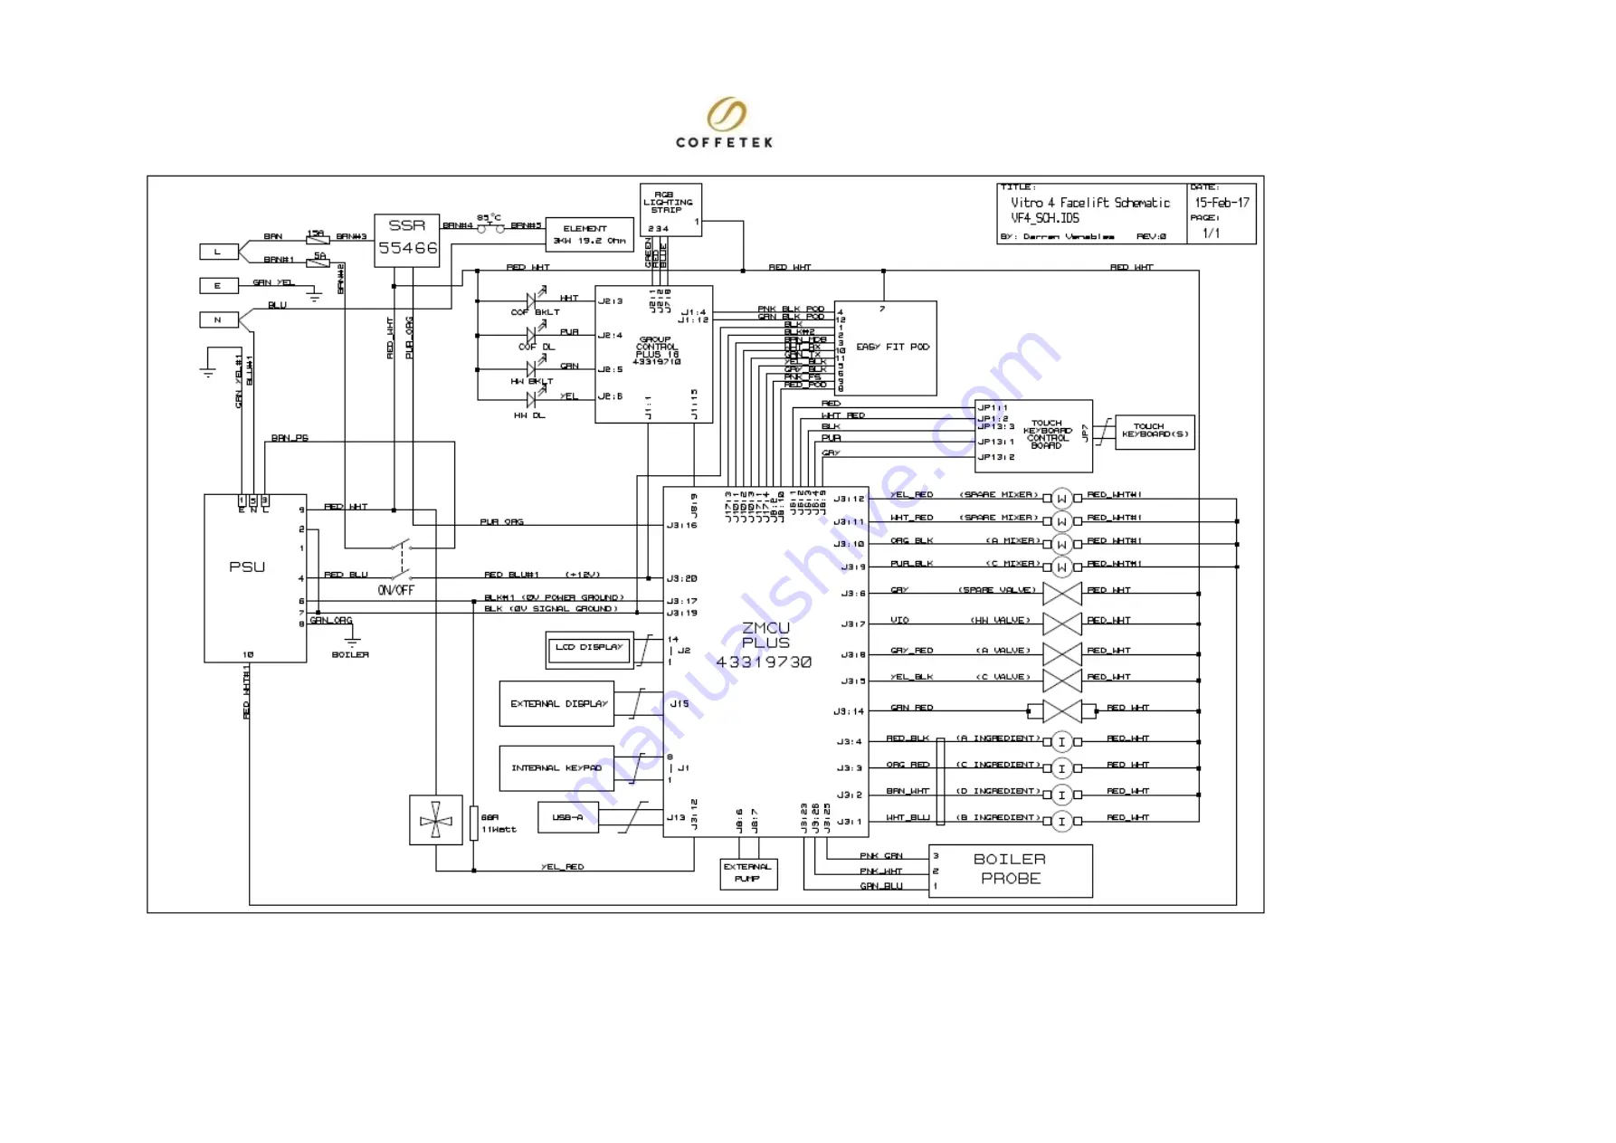Click the TOUCH KEYBOARD(S) box
Screen dimensions: 1616x1143
tap(1155, 432)
